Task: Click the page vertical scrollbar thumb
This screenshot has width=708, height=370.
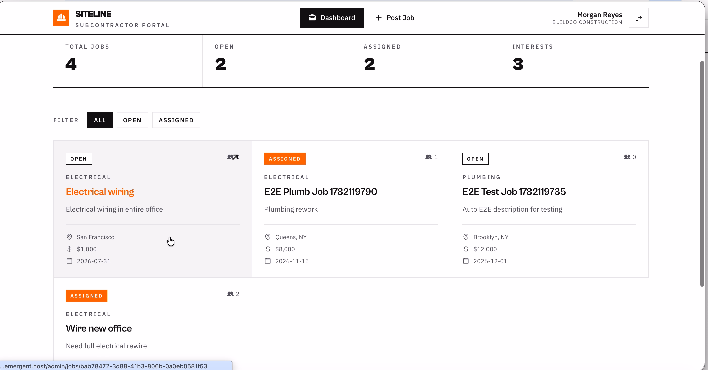Action: coord(702,174)
